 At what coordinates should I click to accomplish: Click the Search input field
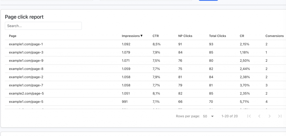click(43, 26)
